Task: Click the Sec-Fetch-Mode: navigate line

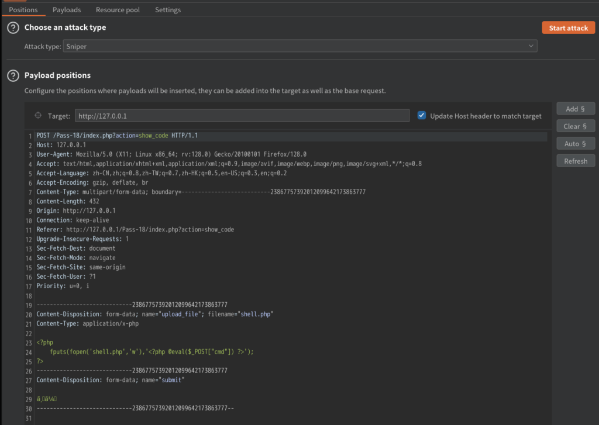Action: pos(75,258)
